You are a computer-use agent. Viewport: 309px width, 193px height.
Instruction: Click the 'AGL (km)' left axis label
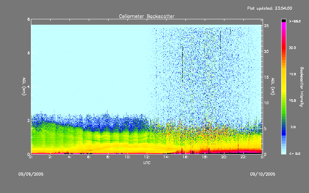(24, 86)
